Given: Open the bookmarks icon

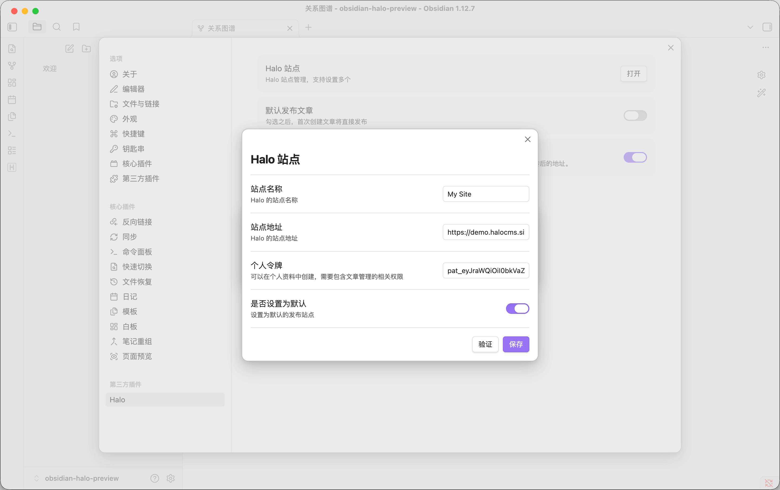Looking at the screenshot, I should click(76, 27).
